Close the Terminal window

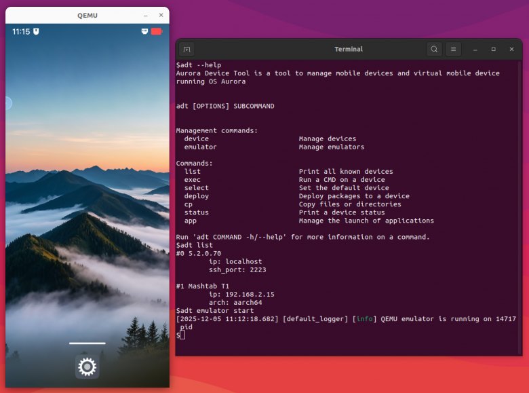(511, 50)
